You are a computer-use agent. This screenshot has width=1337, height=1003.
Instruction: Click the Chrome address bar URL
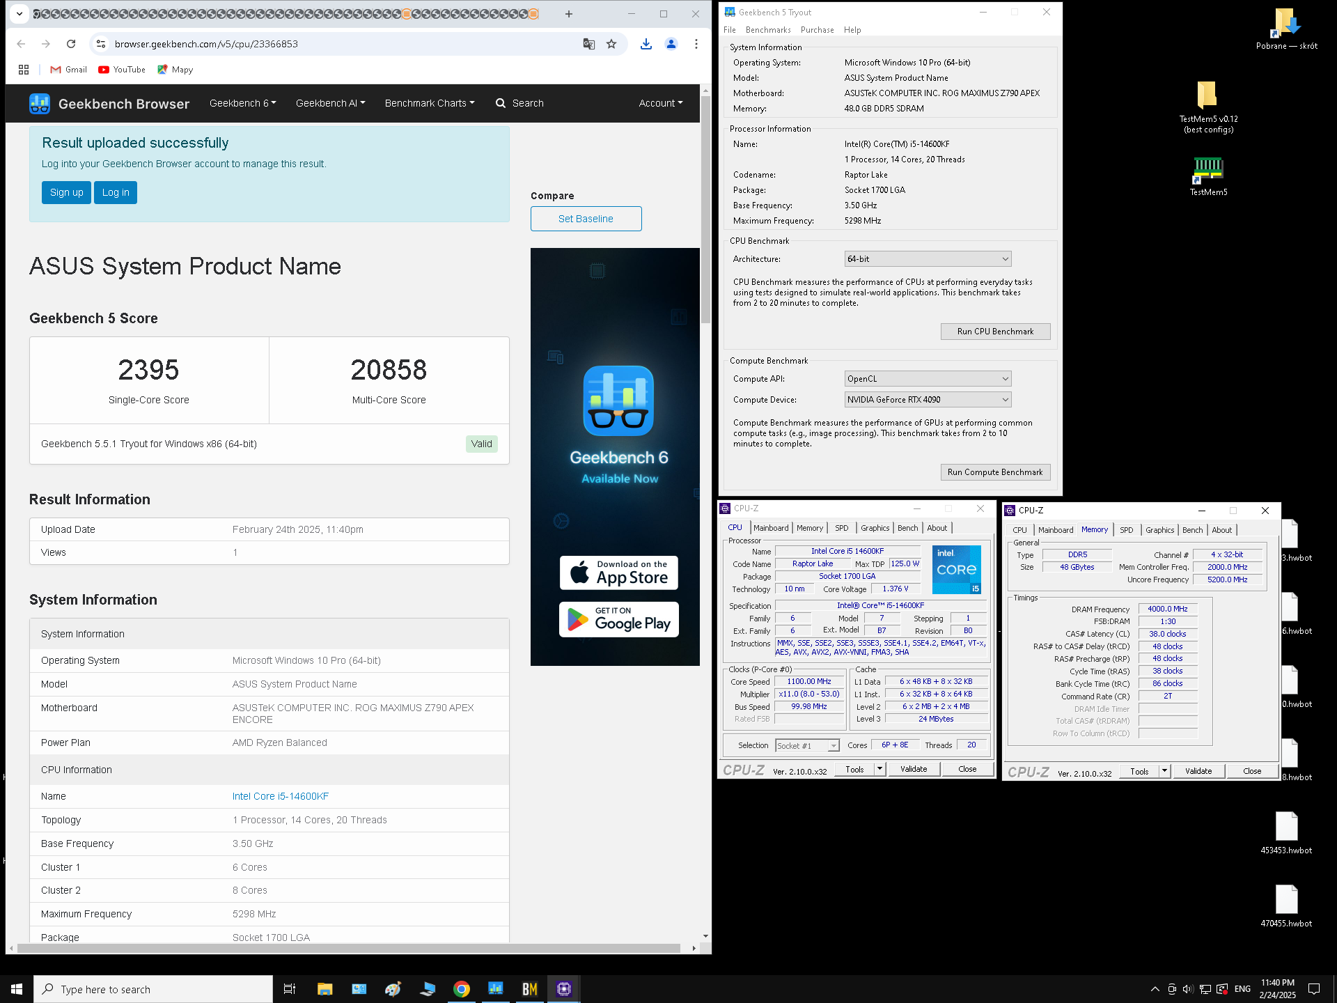pyautogui.click(x=206, y=44)
